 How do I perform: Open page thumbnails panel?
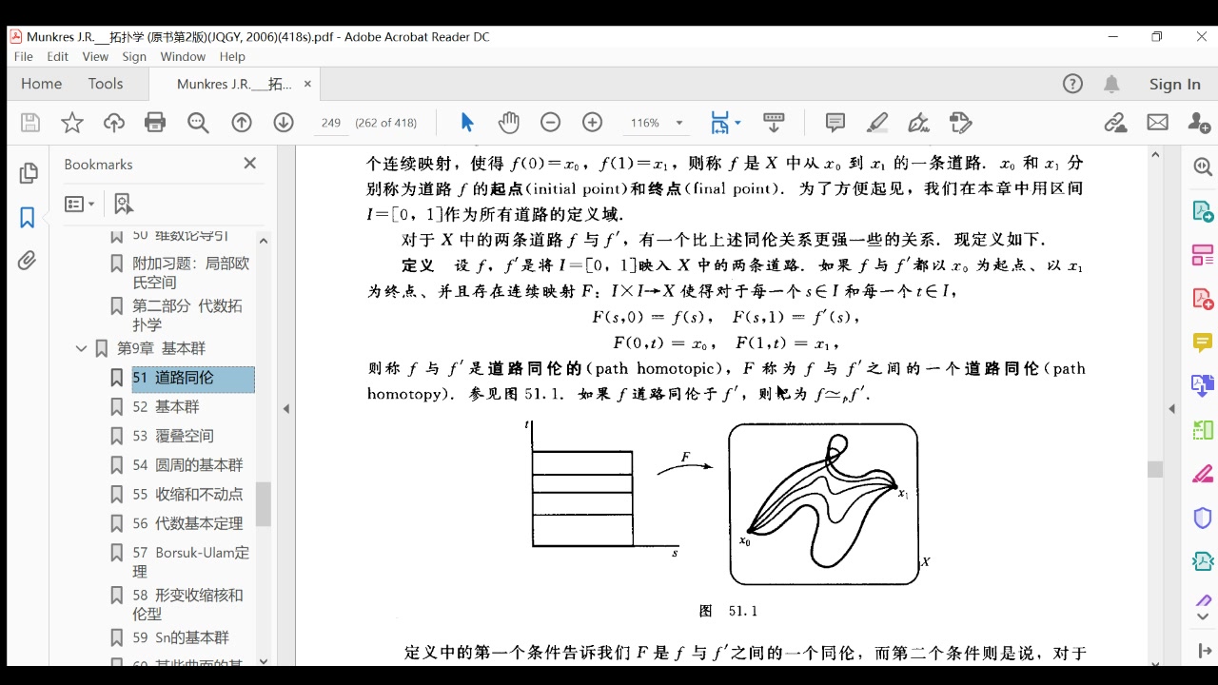[x=28, y=174]
